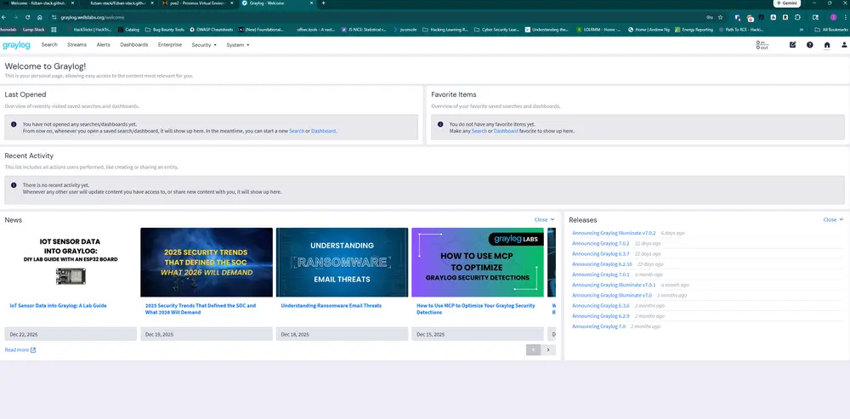
Task: Open the Cyber Security Learning bookmark folder
Action: click(x=496, y=30)
